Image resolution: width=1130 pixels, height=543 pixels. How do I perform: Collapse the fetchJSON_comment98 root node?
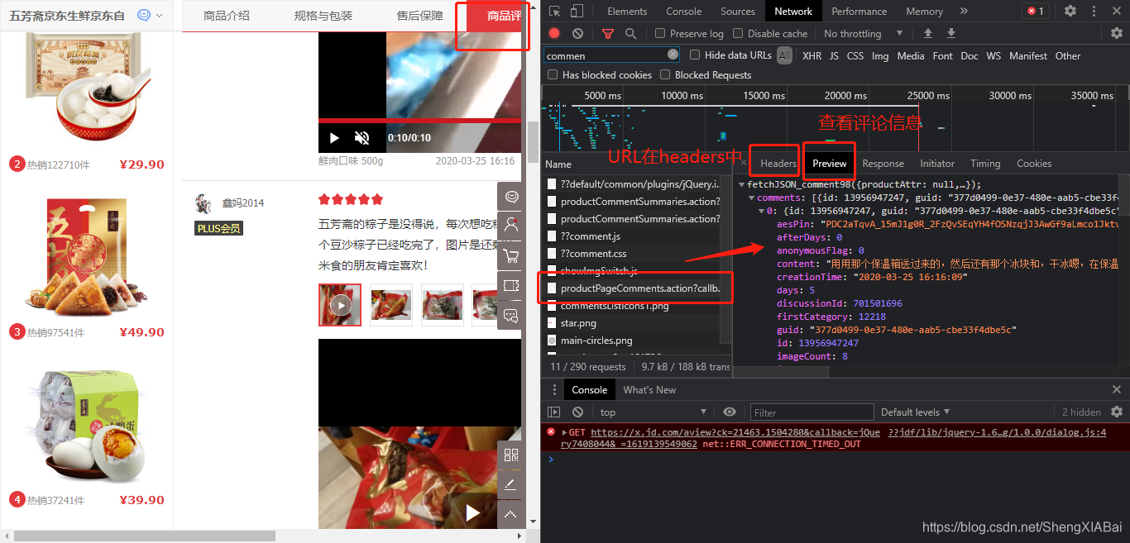pyautogui.click(x=742, y=184)
